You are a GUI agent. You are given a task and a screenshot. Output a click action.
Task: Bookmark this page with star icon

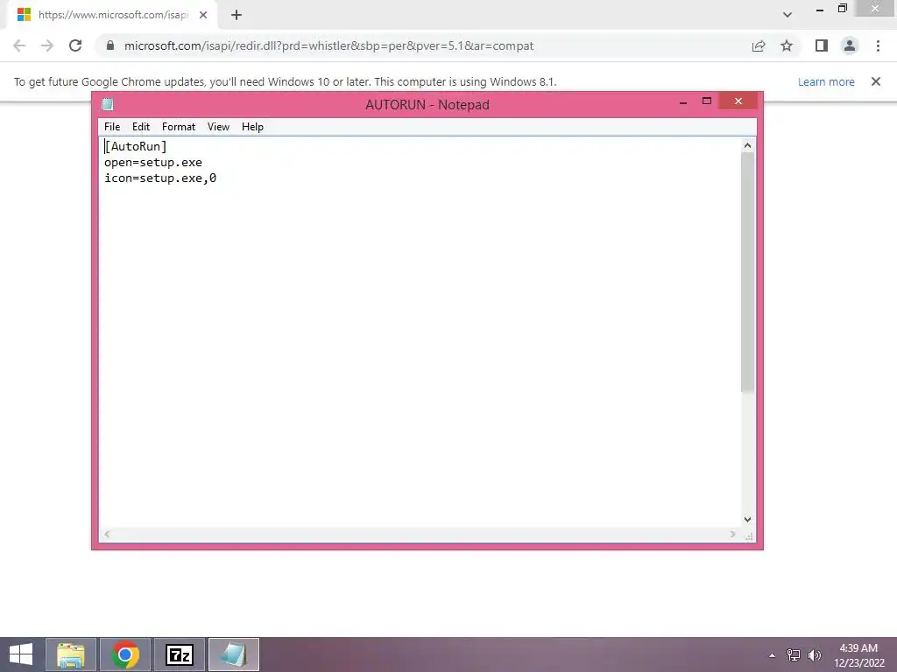tap(787, 45)
